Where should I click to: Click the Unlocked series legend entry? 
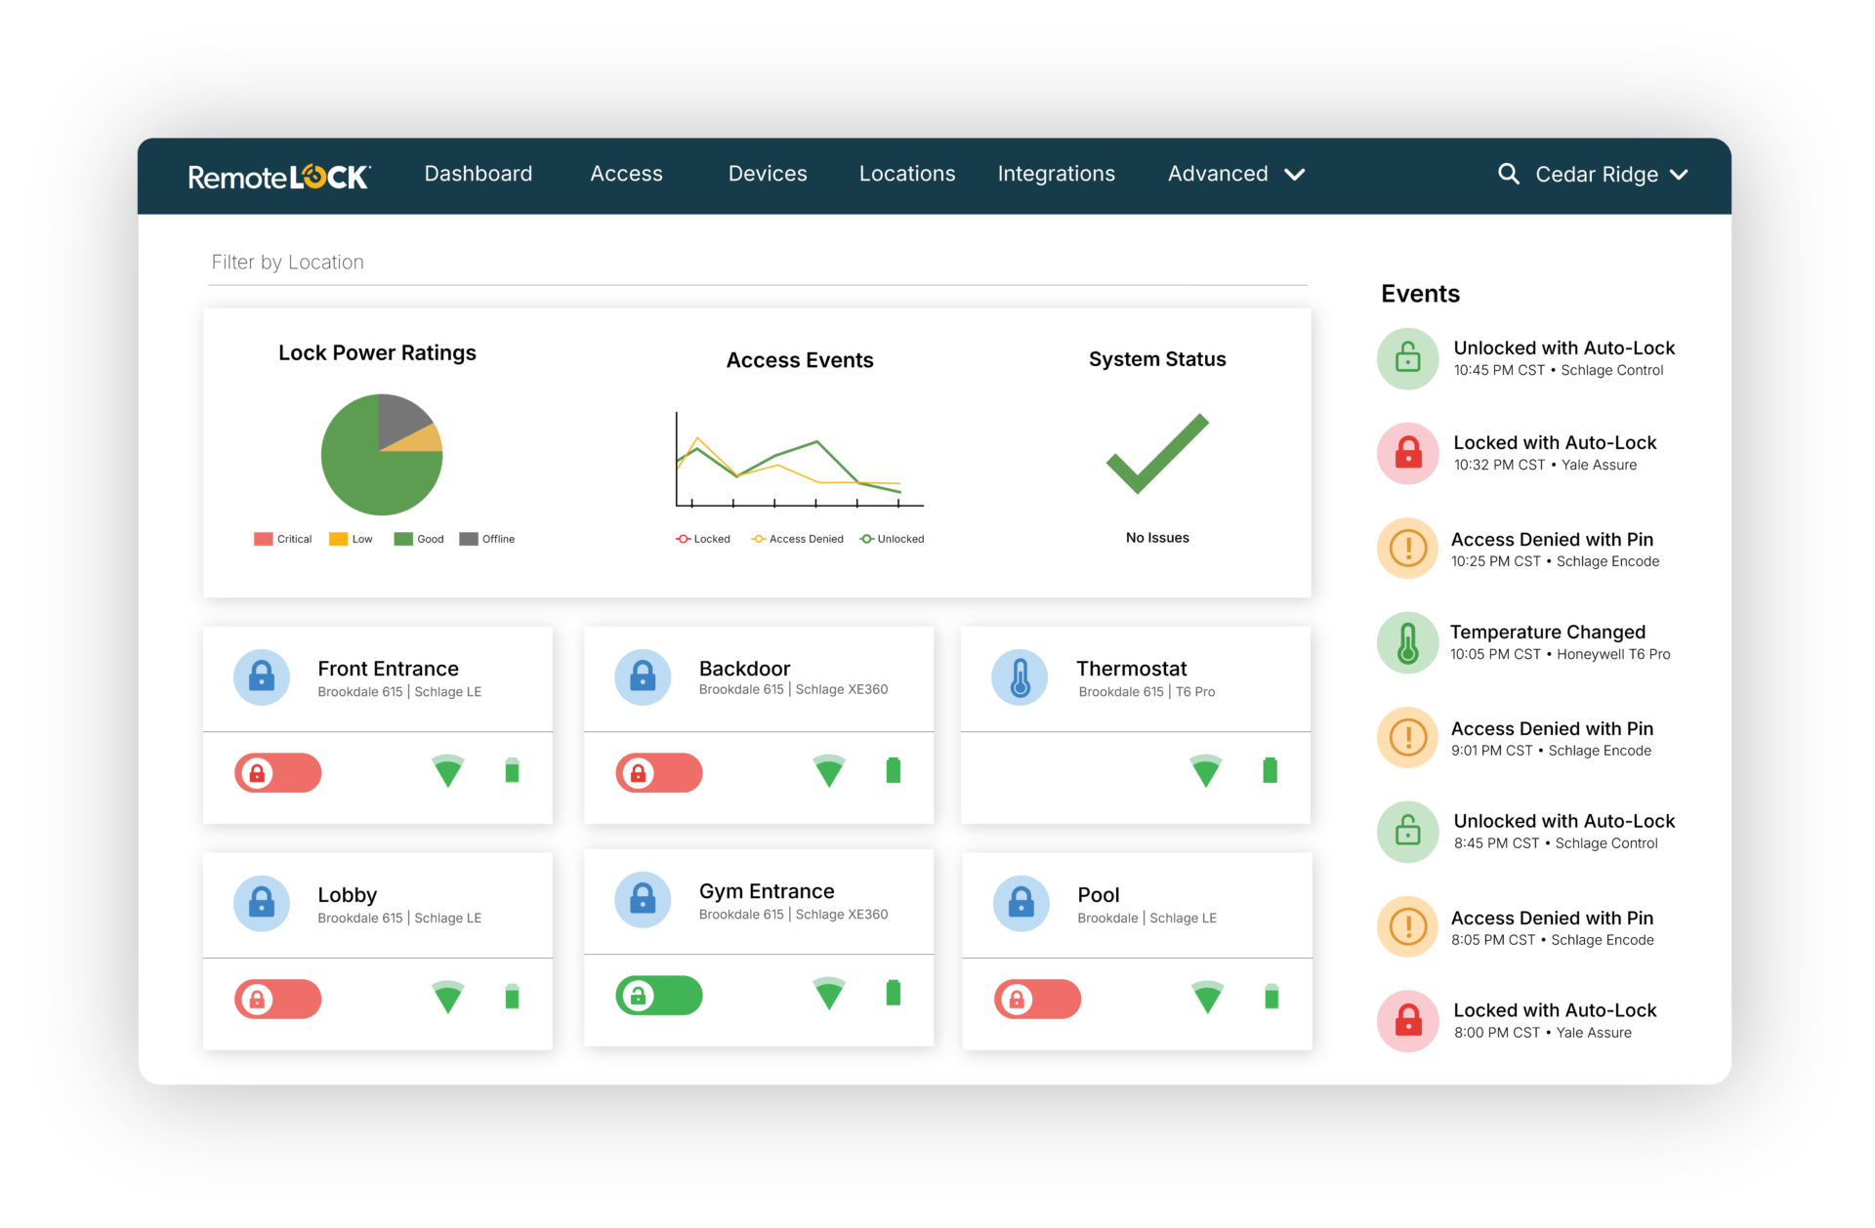click(892, 539)
